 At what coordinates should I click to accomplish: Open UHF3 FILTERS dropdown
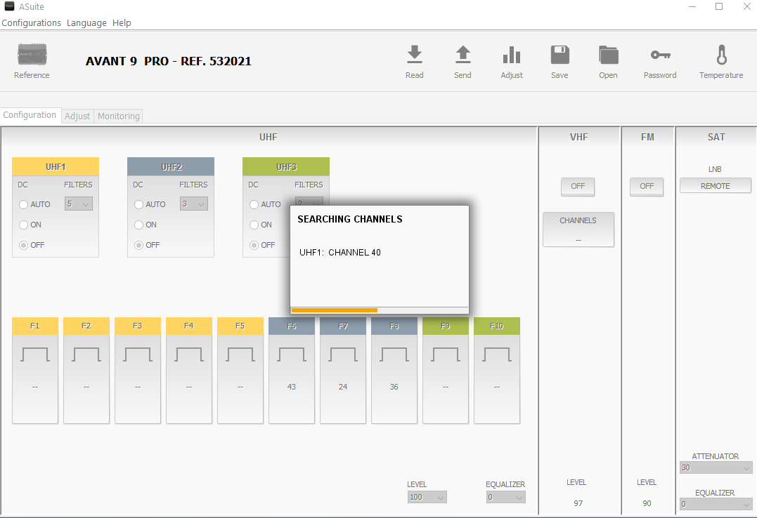coord(309,201)
